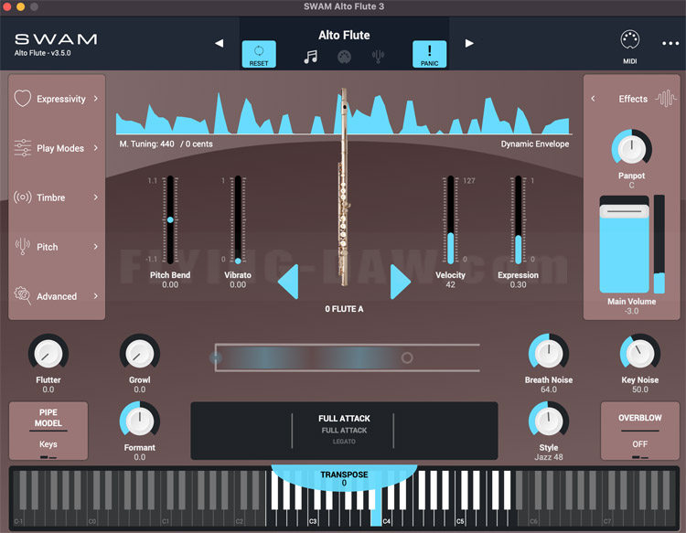This screenshot has height=533, width=686.
Task: Collapse the Effects panel with left chevron
Action: (x=594, y=99)
